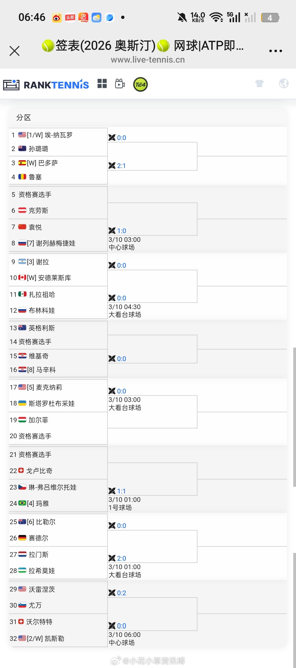296x668 pixels.
Task: Click the Brazil flag next to 玛雅
Action: [22, 504]
